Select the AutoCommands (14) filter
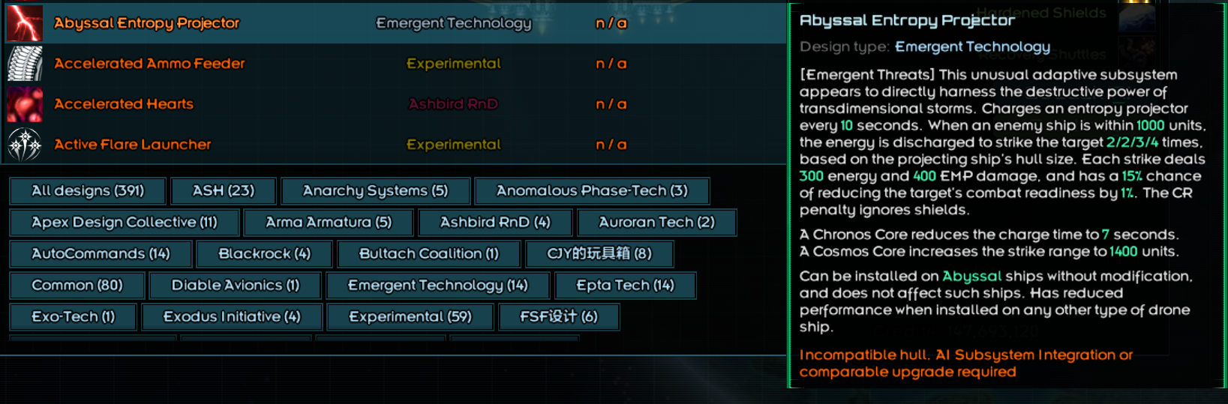Image resolution: width=1228 pixels, height=404 pixels. coord(101,254)
